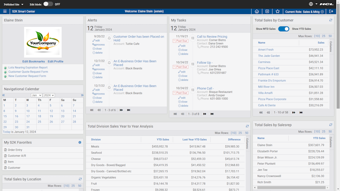Refresh Total Division Sales Year to Year Analysis

247,126
